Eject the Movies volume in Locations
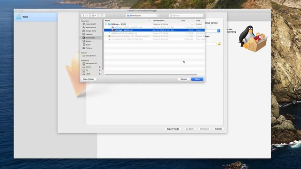Image resolution: width=301 pixels, height=169 pixels. [100, 67]
